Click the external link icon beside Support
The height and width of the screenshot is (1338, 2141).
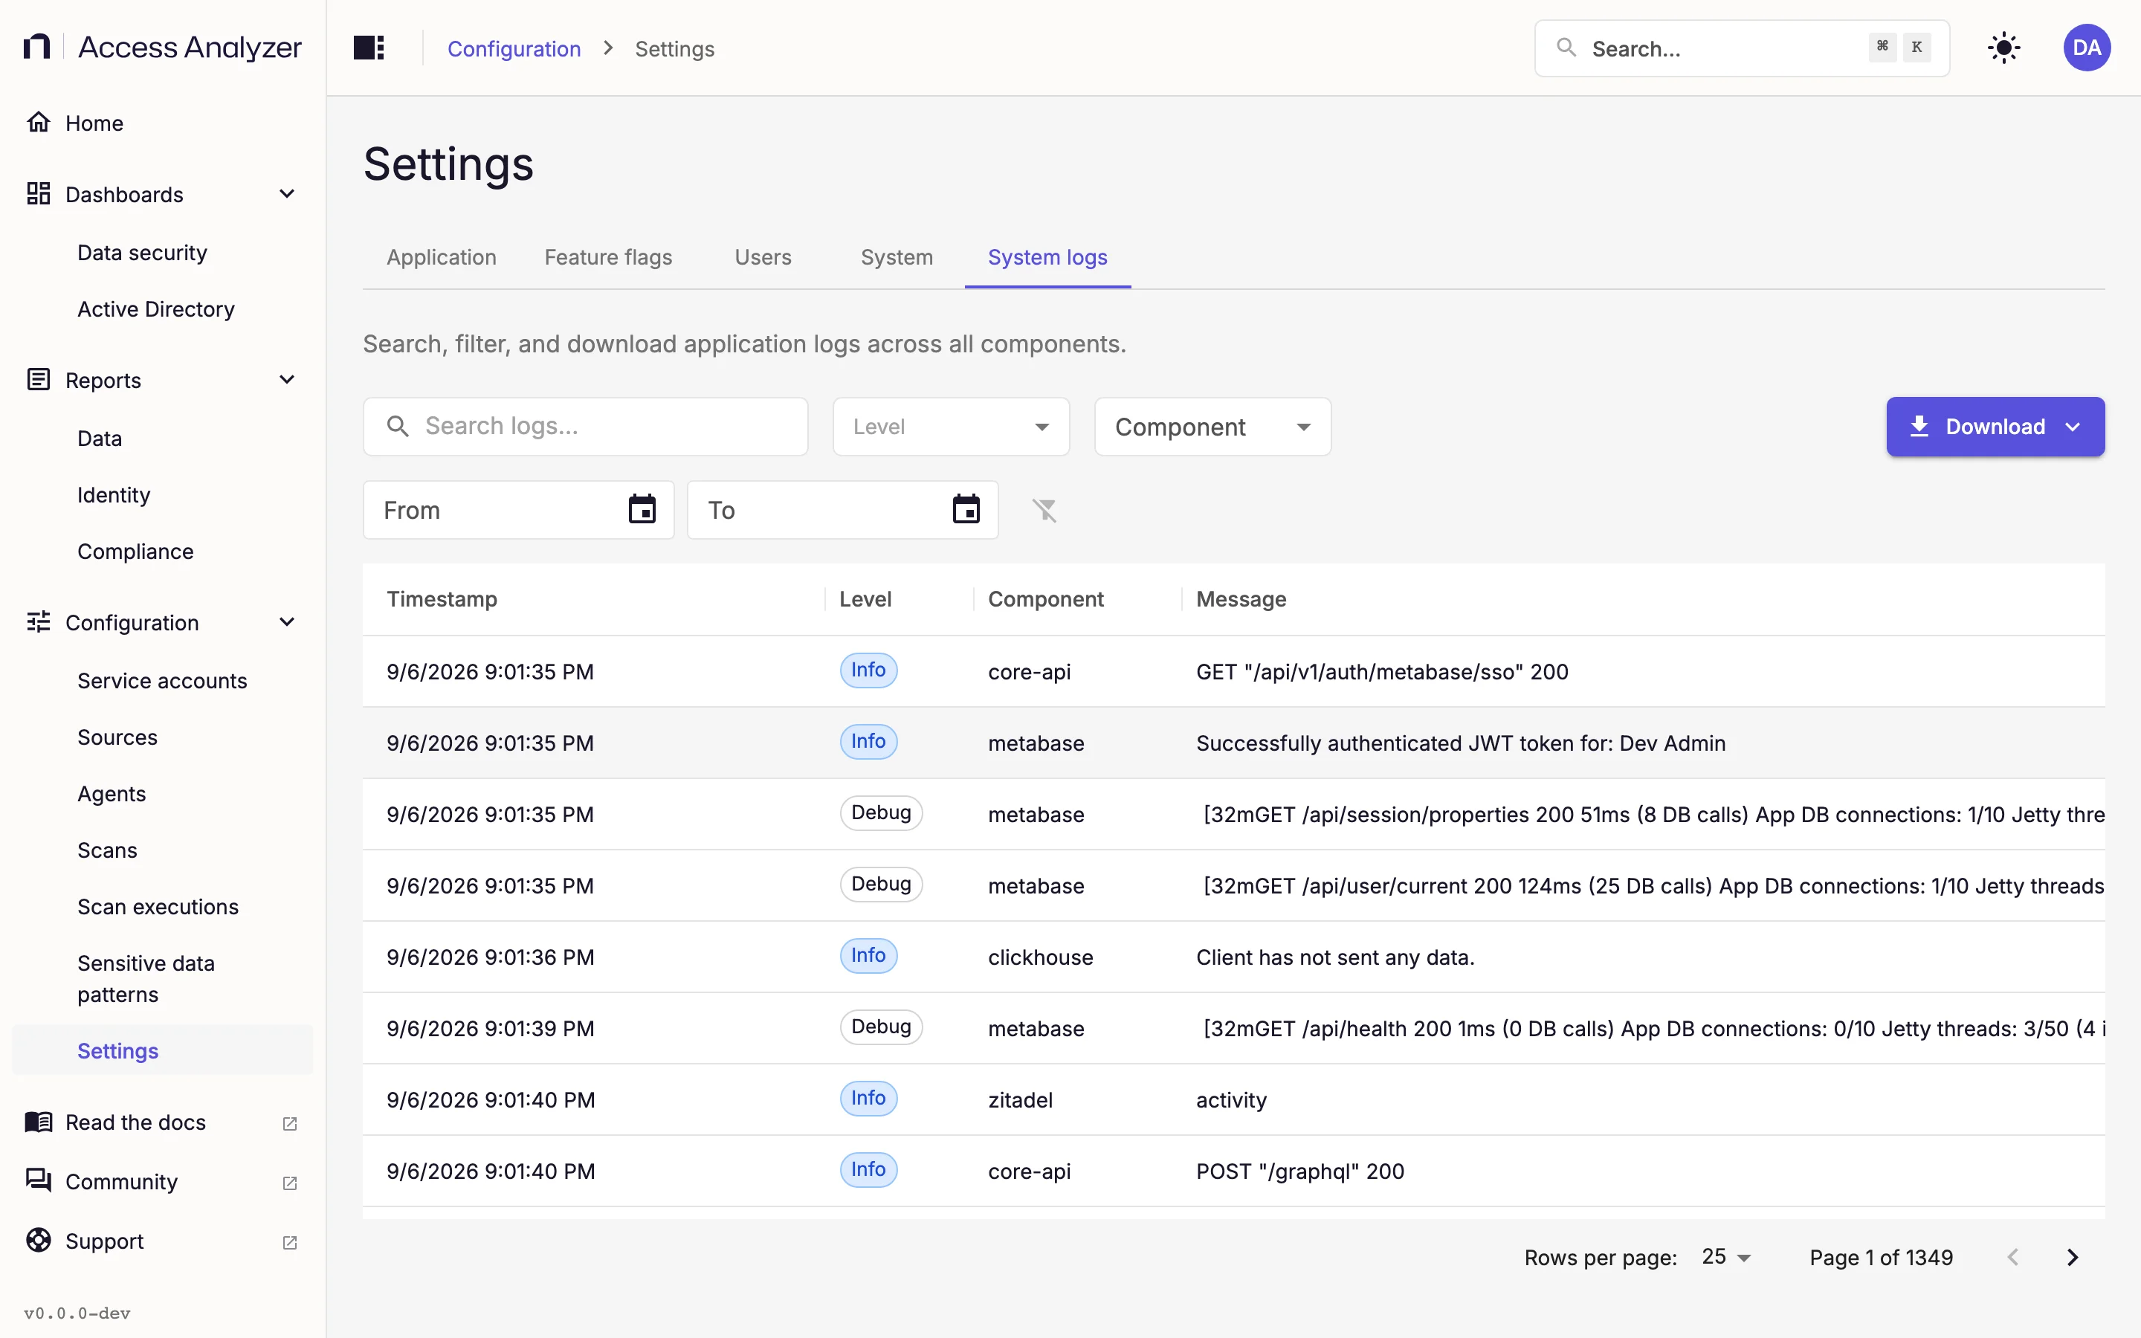289,1241
